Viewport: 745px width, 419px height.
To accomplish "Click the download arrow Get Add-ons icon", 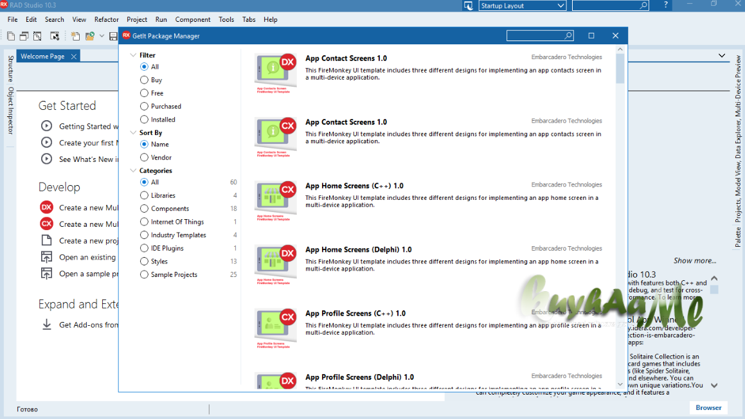I will [46, 325].
